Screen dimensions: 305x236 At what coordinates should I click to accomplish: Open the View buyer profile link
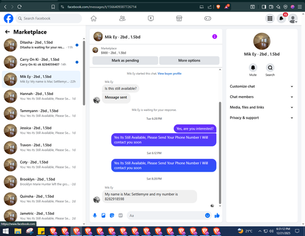tap(170, 74)
